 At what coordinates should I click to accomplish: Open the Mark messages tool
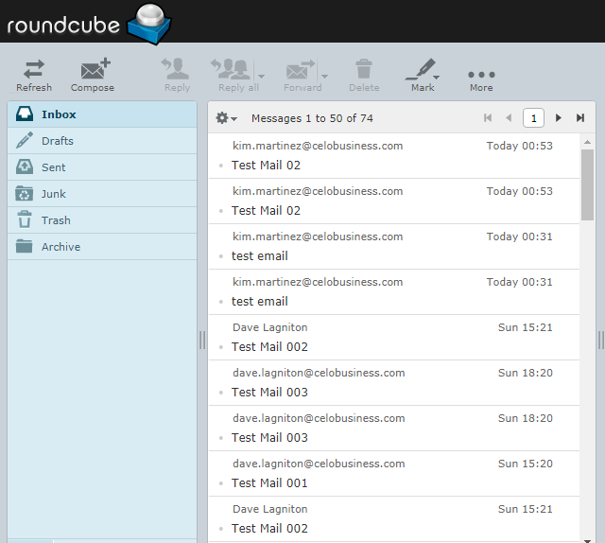(423, 76)
